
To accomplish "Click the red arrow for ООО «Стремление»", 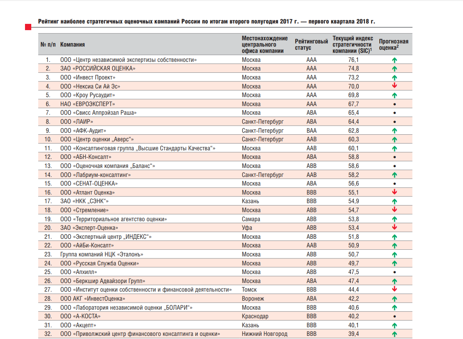I will 395,210.
